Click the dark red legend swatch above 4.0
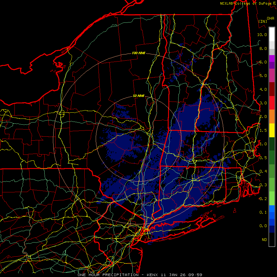This screenshot has width=277, height=277. click(272, 89)
